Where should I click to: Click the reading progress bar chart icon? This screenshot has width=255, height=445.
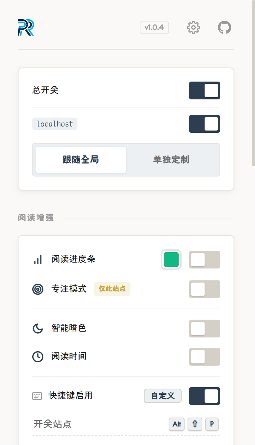pyautogui.click(x=38, y=260)
